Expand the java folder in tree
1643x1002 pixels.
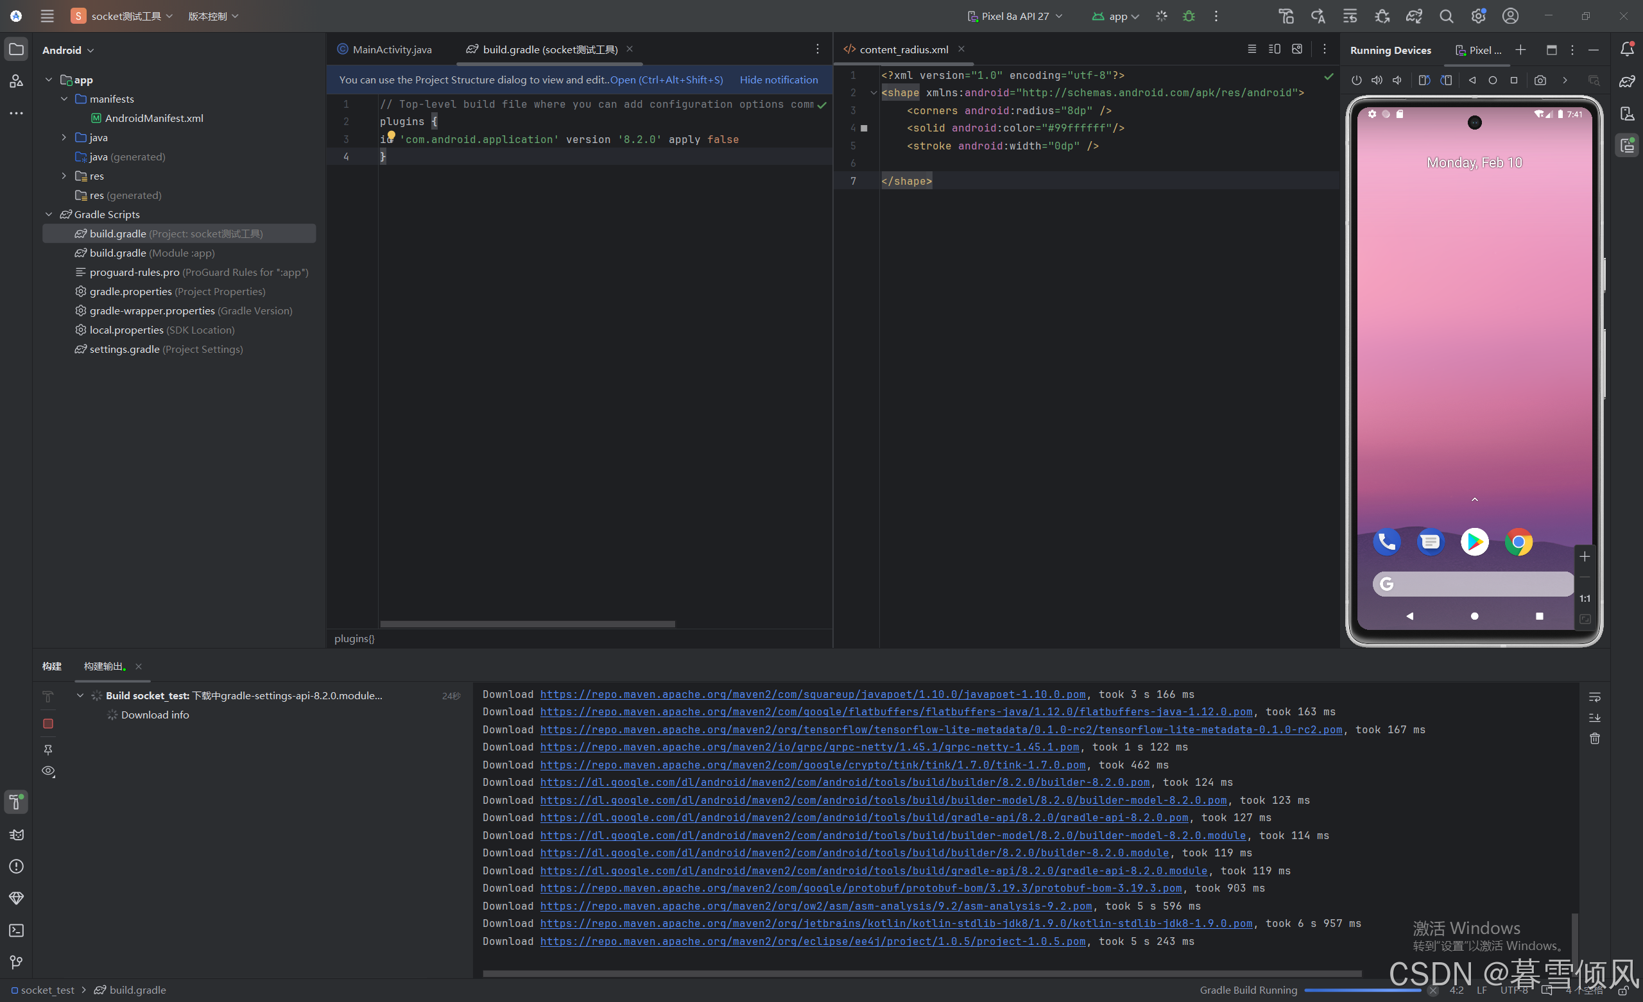(64, 137)
